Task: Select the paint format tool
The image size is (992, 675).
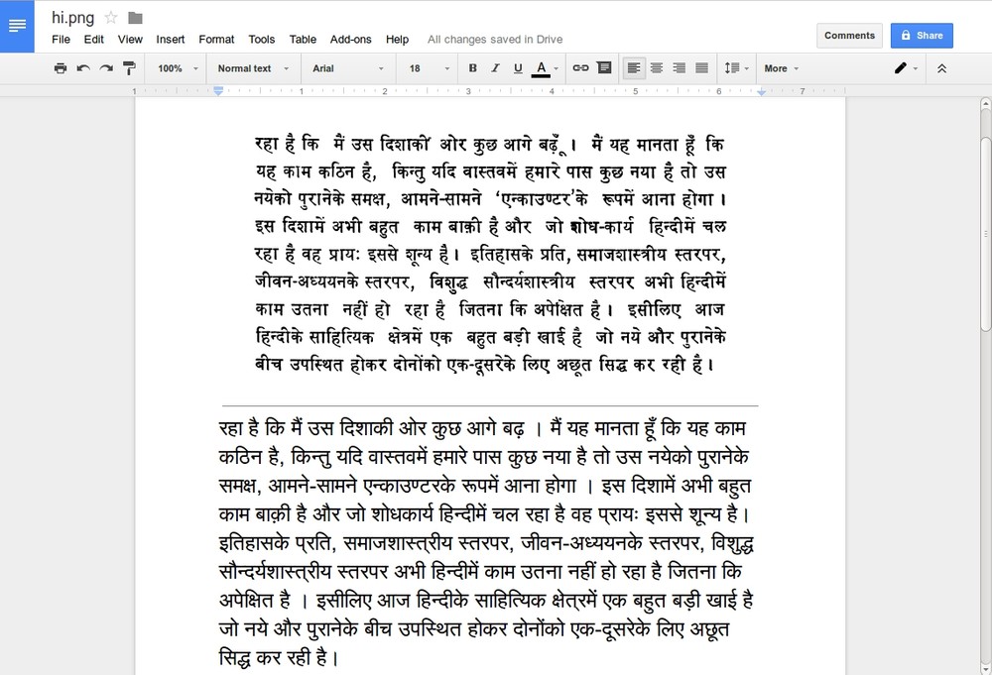Action: [129, 68]
